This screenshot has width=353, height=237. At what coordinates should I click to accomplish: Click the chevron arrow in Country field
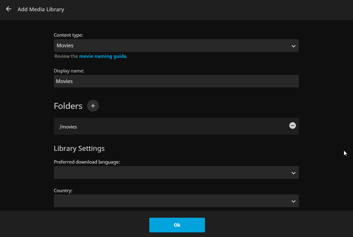[x=293, y=201]
